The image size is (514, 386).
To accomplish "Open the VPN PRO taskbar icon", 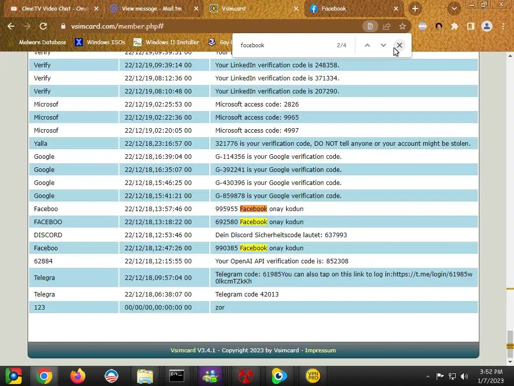I will point(313,376).
